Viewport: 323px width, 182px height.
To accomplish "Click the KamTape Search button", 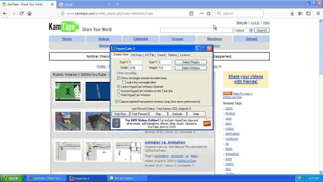I will click(262, 30).
